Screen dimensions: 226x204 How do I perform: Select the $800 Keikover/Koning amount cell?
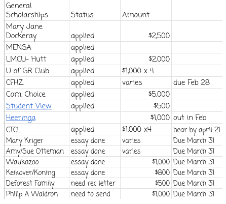(146, 172)
